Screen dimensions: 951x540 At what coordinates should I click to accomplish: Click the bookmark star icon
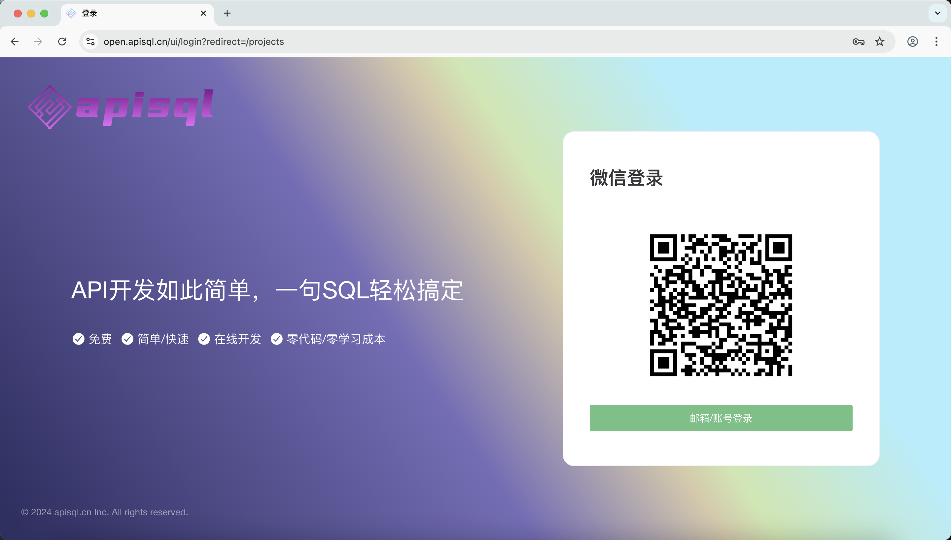(x=879, y=42)
